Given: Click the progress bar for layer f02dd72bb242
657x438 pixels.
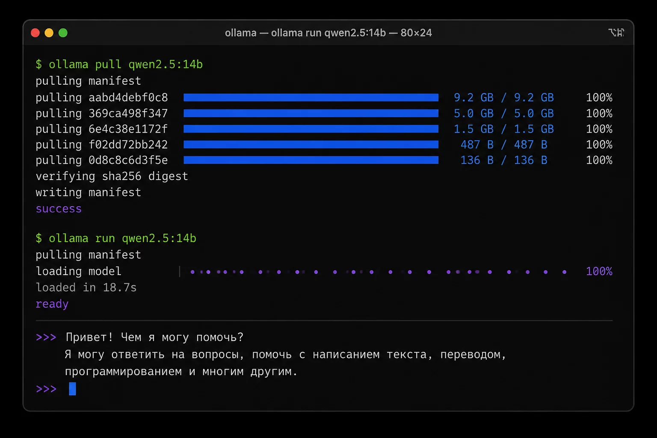Looking at the screenshot, I should (x=311, y=145).
